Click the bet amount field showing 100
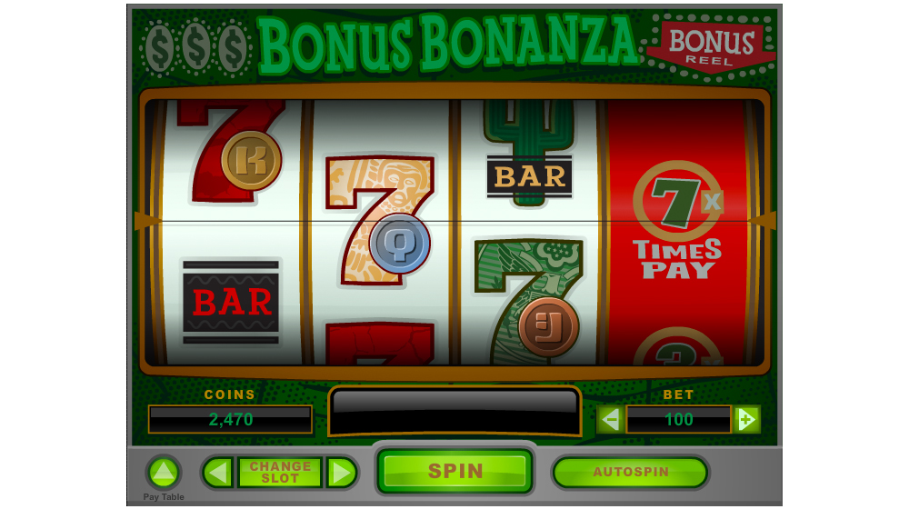 coord(678,419)
